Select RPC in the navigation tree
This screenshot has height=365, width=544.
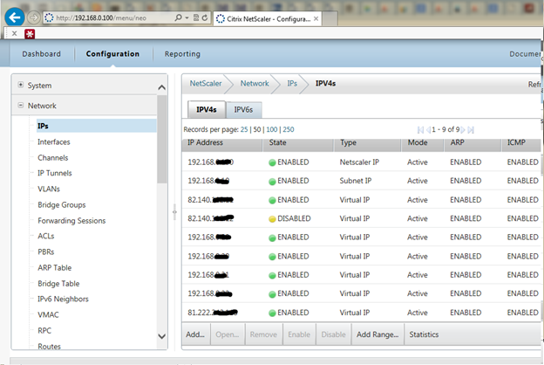(44, 331)
